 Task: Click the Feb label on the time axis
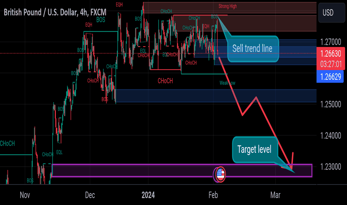pos(213,195)
